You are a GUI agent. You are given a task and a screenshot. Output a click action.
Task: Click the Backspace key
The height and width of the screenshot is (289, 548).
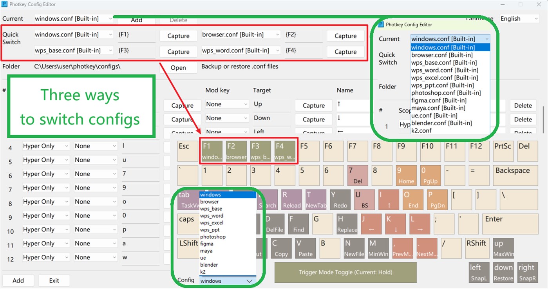(x=515, y=175)
